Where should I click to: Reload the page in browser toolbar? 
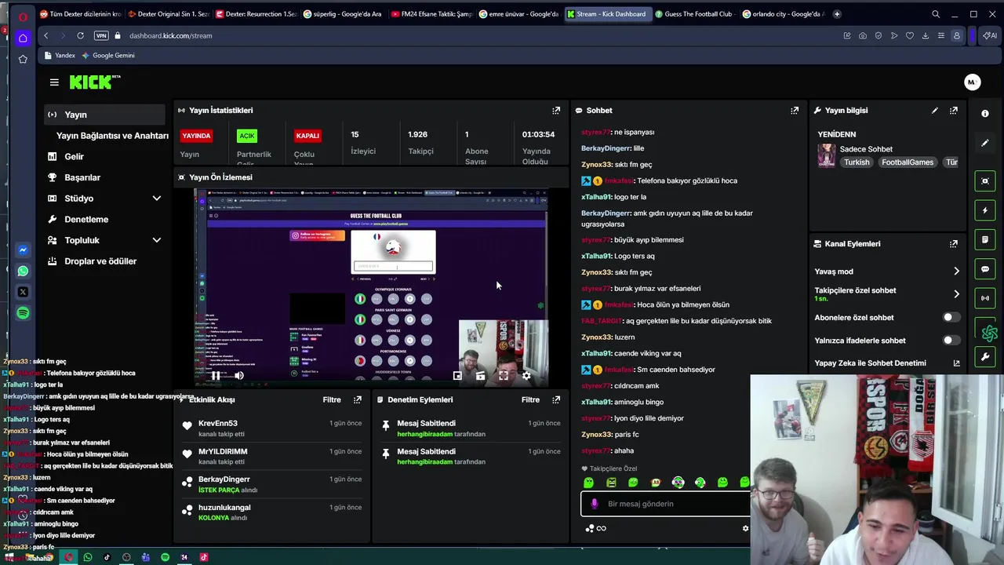coord(80,35)
